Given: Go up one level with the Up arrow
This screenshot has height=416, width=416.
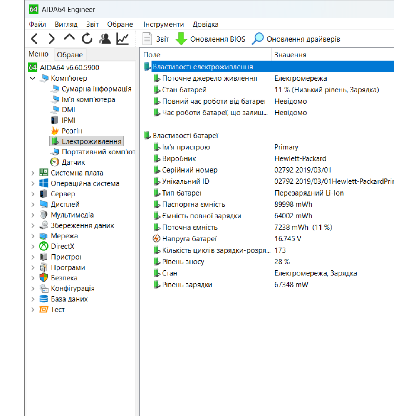Looking at the screenshot, I should point(69,37).
